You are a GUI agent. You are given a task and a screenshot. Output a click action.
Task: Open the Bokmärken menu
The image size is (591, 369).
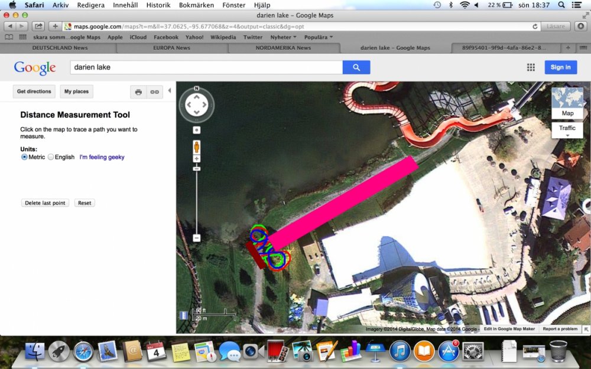pyautogui.click(x=195, y=5)
